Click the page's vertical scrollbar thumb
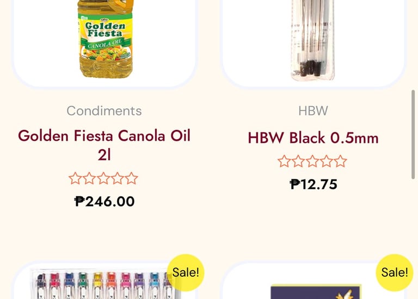This screenshot has height=299, width=418. tap(414, 134)
